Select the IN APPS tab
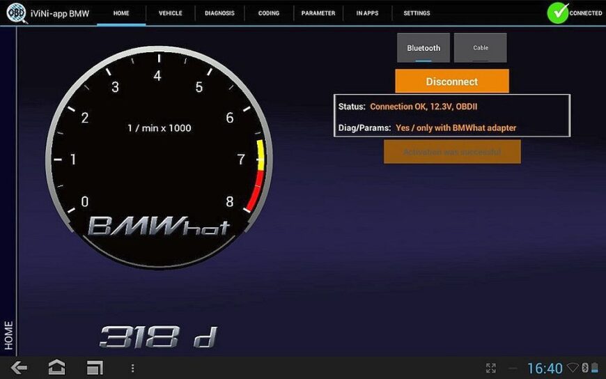The width and height of the screenshot is (606, 379). pyautogui.click(x=367, y=13)
